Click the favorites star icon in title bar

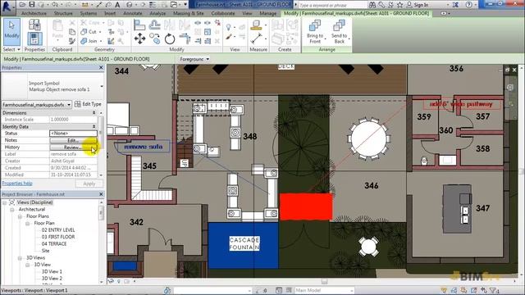(399, 5)
